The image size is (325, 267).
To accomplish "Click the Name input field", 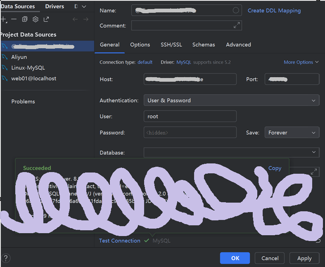I will click(186, 10).
